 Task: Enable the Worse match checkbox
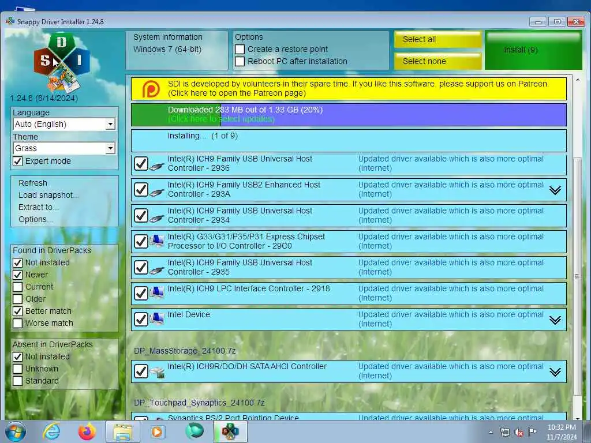click(x=18, y=323)
